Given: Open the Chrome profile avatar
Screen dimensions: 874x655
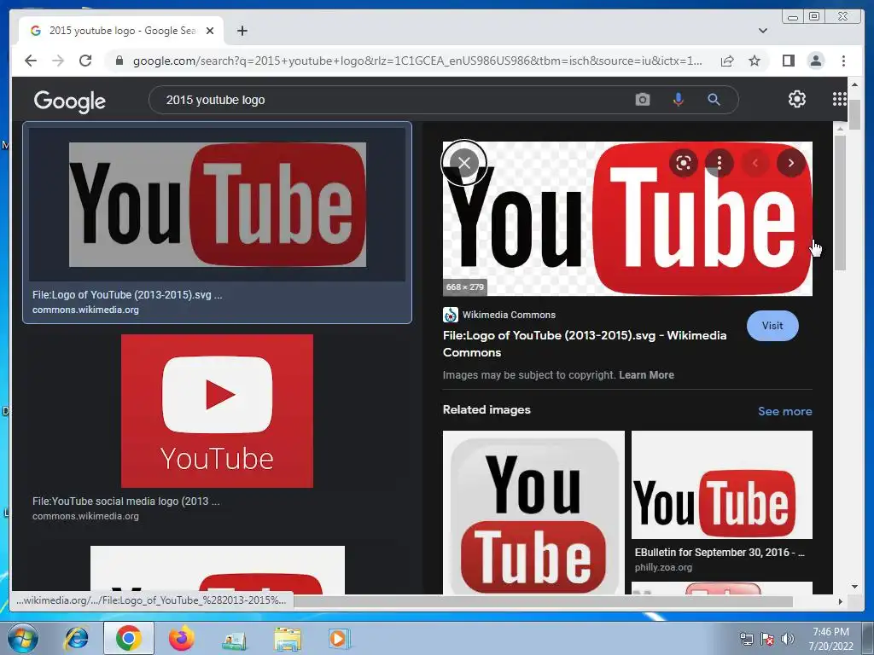Looking at the screenshot, I should click(x=816, y=61).
